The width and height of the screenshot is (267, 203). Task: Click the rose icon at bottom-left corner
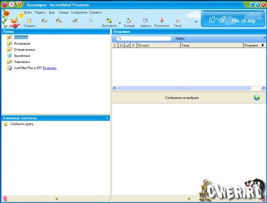click(x=5, y=198)
